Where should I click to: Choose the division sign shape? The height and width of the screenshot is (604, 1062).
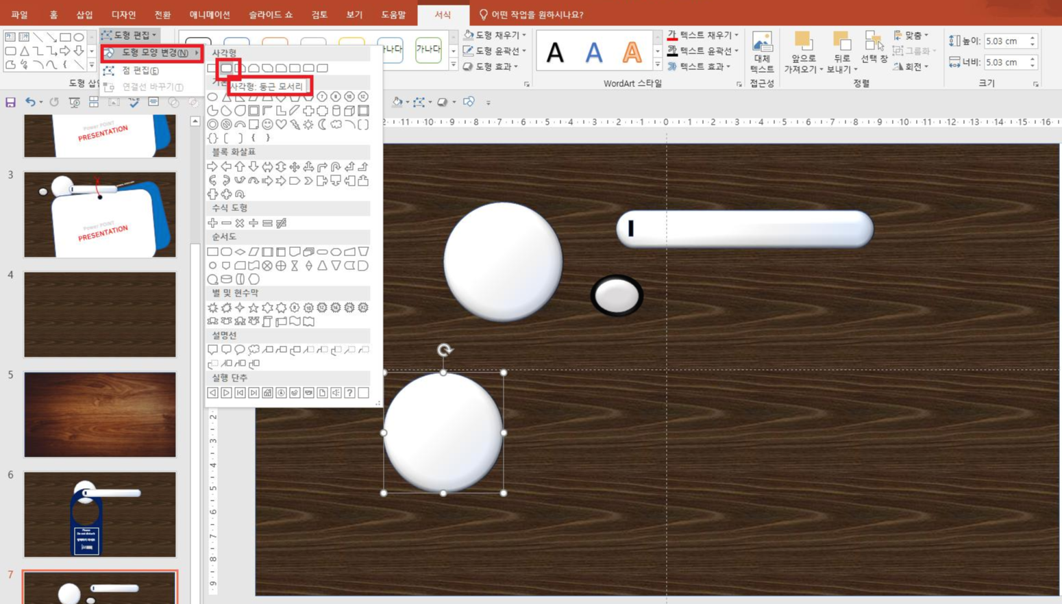click(254, 223)
